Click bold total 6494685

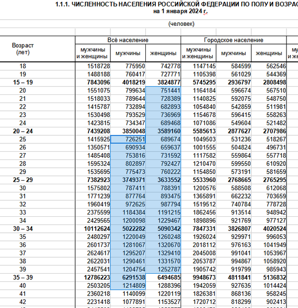(x=163, y=277)
